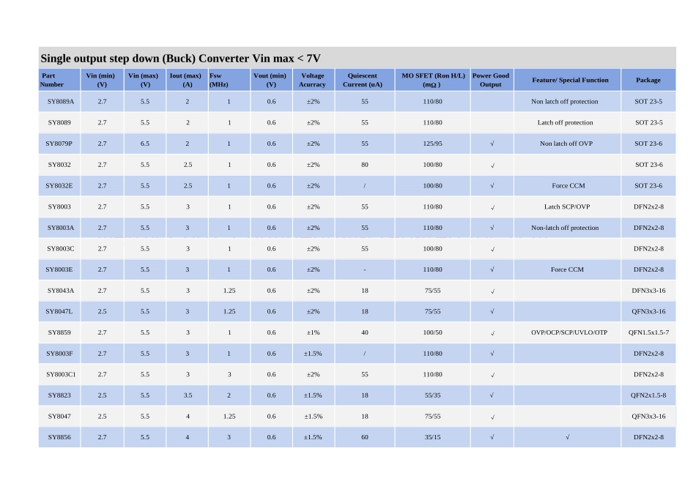Screen dimensions: 696x492
Task: Select the "Iout (max) (A)" header
Action: coord(188,80)
